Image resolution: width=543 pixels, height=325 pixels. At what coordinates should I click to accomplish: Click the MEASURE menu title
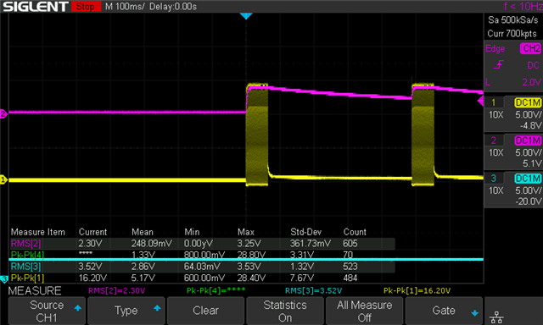tap(35, 291)
